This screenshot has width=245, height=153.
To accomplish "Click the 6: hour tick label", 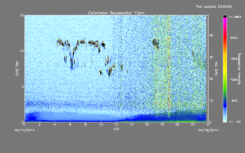I will click(70, 125).
